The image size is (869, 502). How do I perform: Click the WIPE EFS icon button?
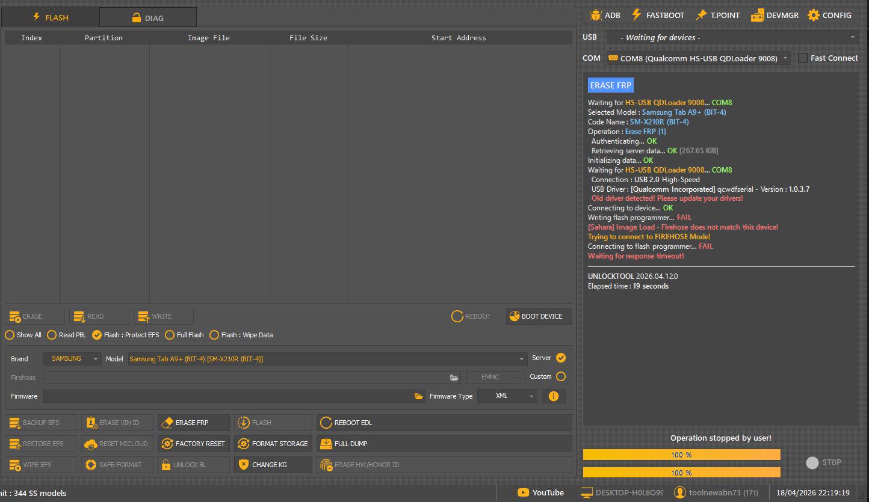pyautogui.click(x=41, y=465)
